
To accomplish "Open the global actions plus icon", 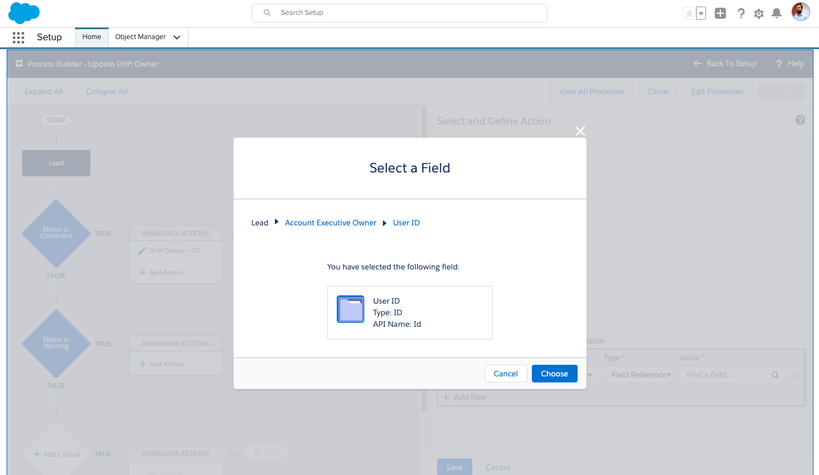I will [720, 13].
